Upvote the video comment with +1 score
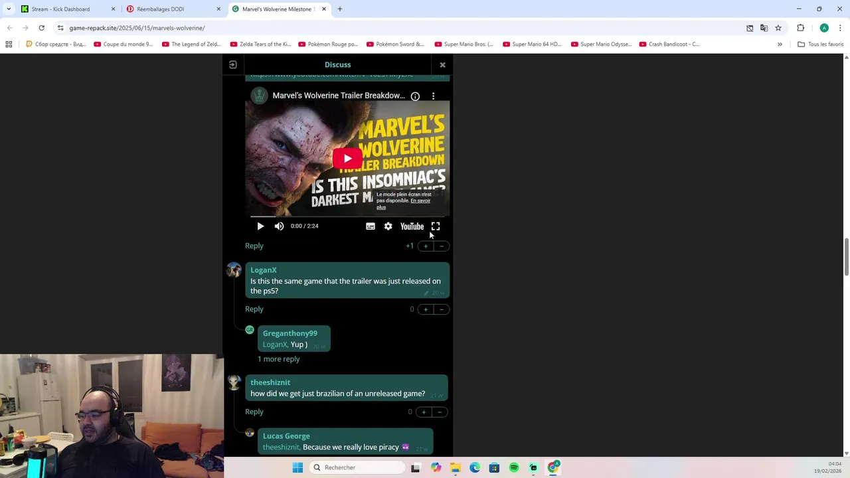The image size is (850, 478). (426, 246)
